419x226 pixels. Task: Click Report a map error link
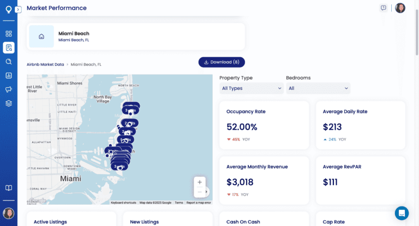point(199,203)
